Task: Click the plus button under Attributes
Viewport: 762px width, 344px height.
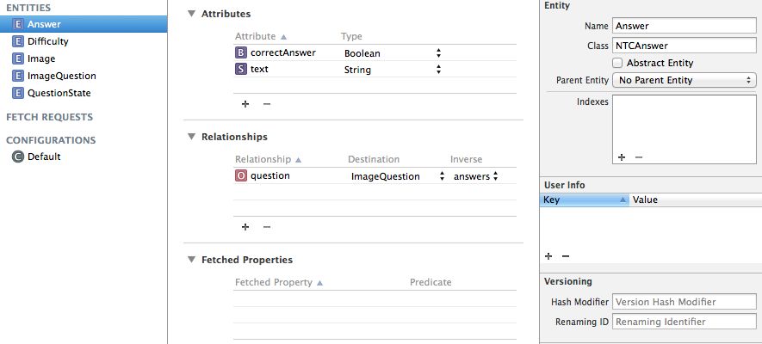Action: click(245, 104)
